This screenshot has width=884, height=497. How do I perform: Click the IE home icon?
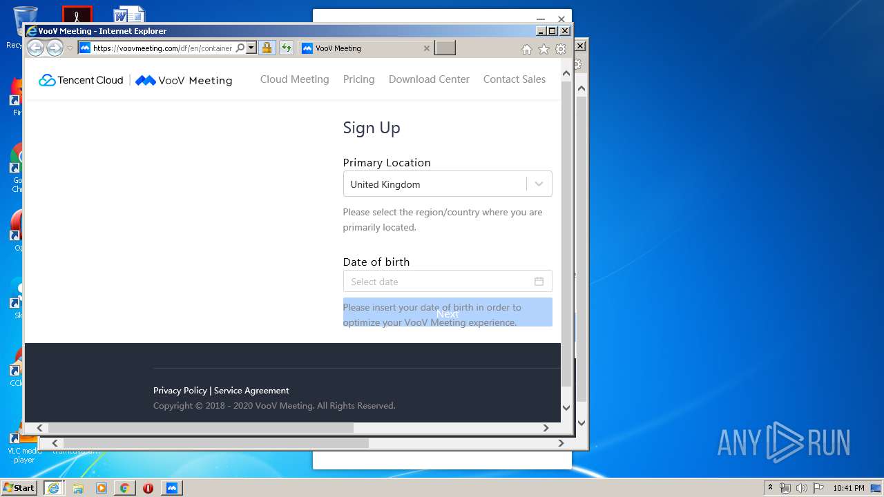(527, 49)
